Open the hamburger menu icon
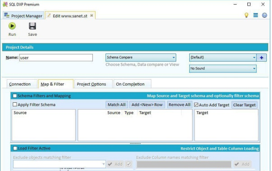 [256, 15]
